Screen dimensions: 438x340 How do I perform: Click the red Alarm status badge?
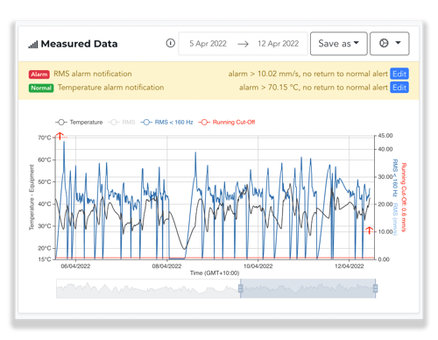click(x=39, y=74)
